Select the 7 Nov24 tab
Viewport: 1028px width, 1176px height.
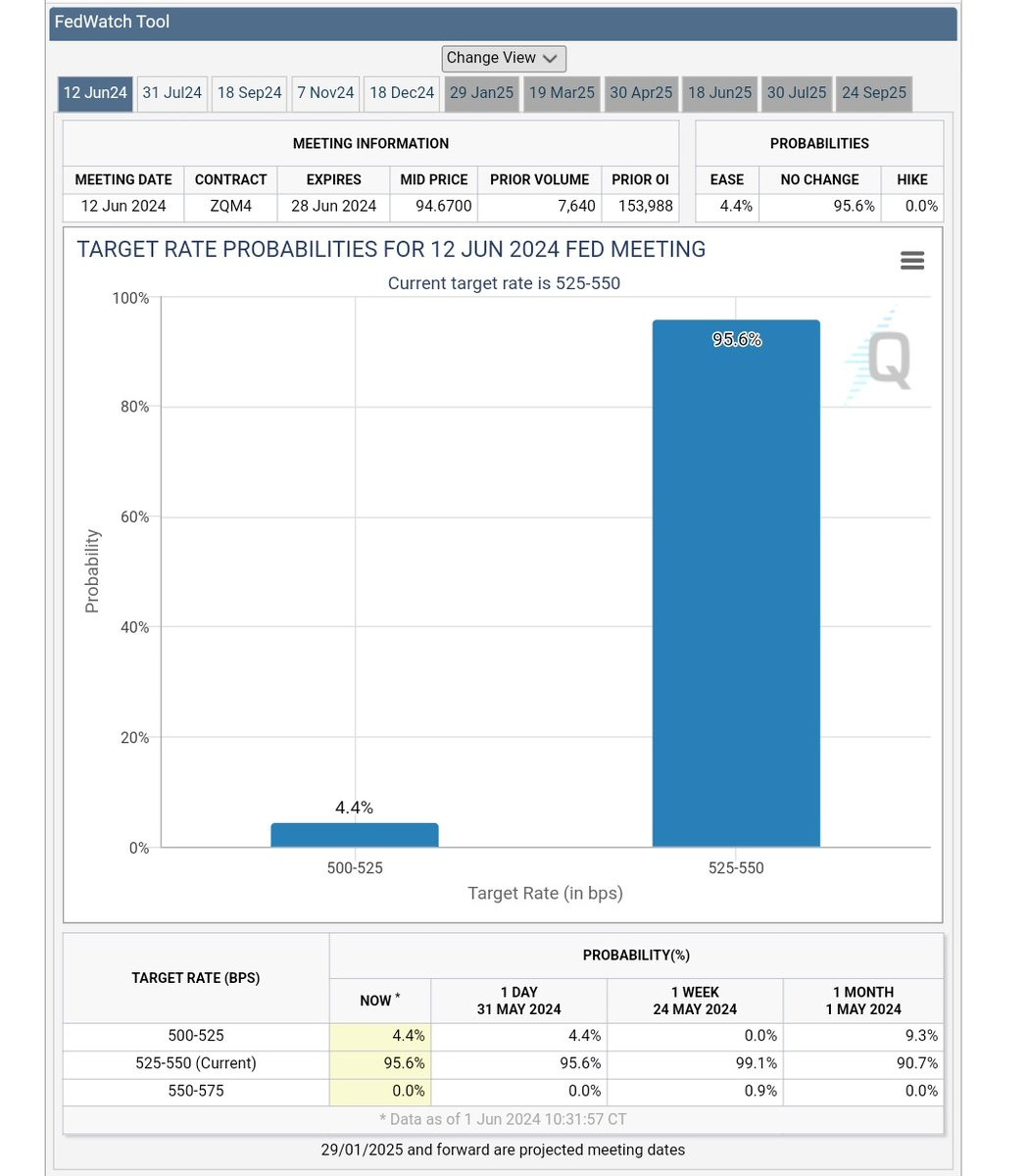click(325, 93)
